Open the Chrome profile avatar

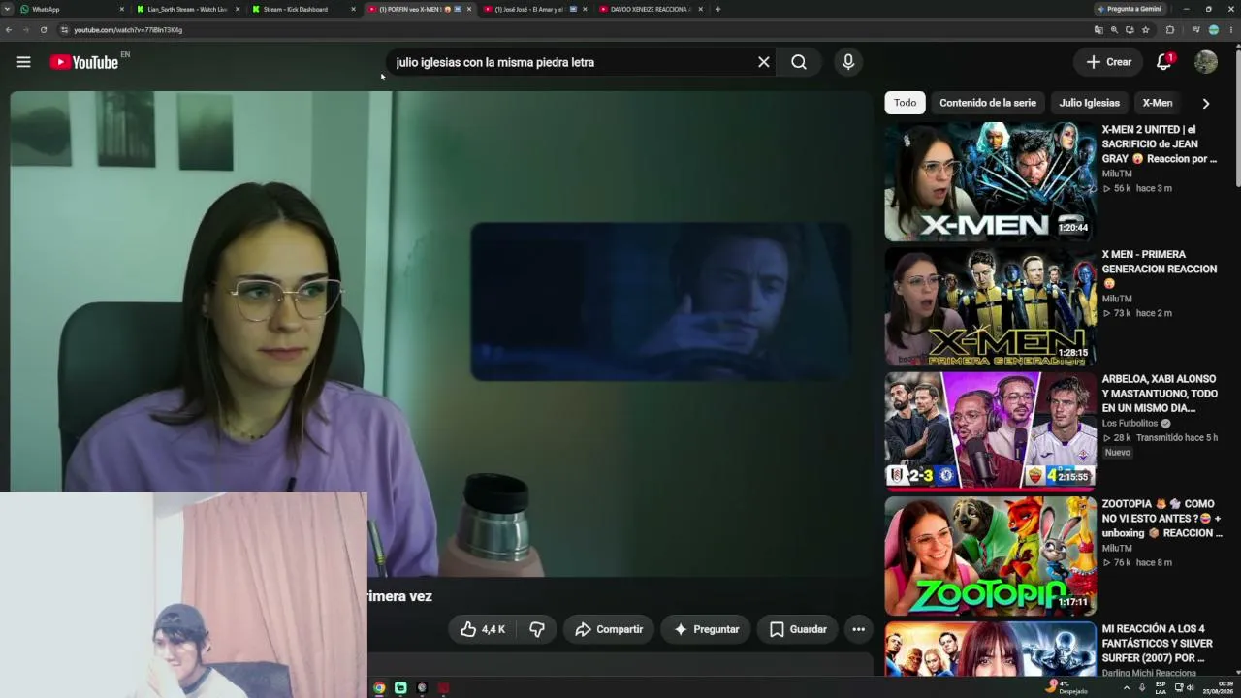pyautogui.click(x=1213, y=30)
